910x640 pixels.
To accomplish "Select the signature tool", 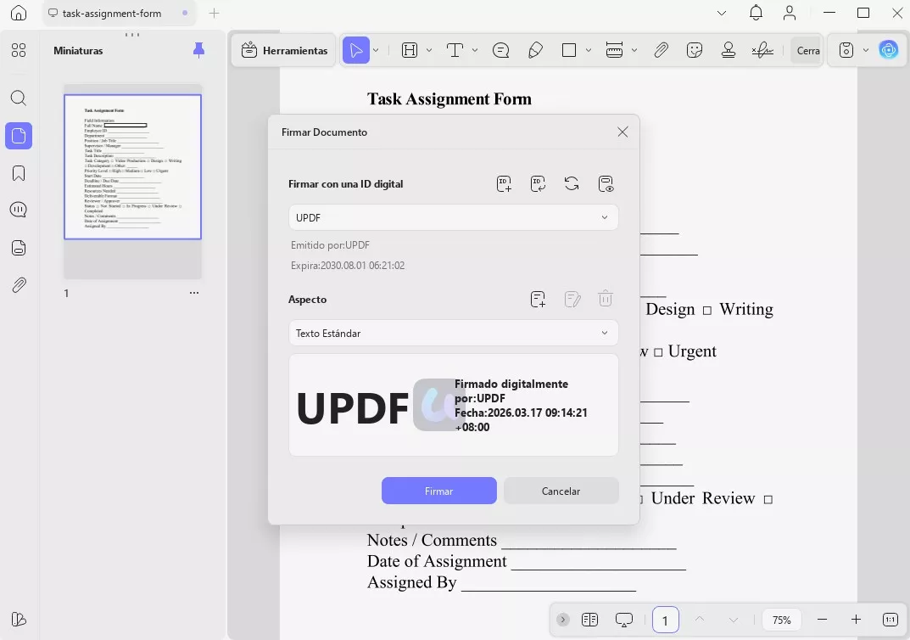I will (x=762, y=51).
